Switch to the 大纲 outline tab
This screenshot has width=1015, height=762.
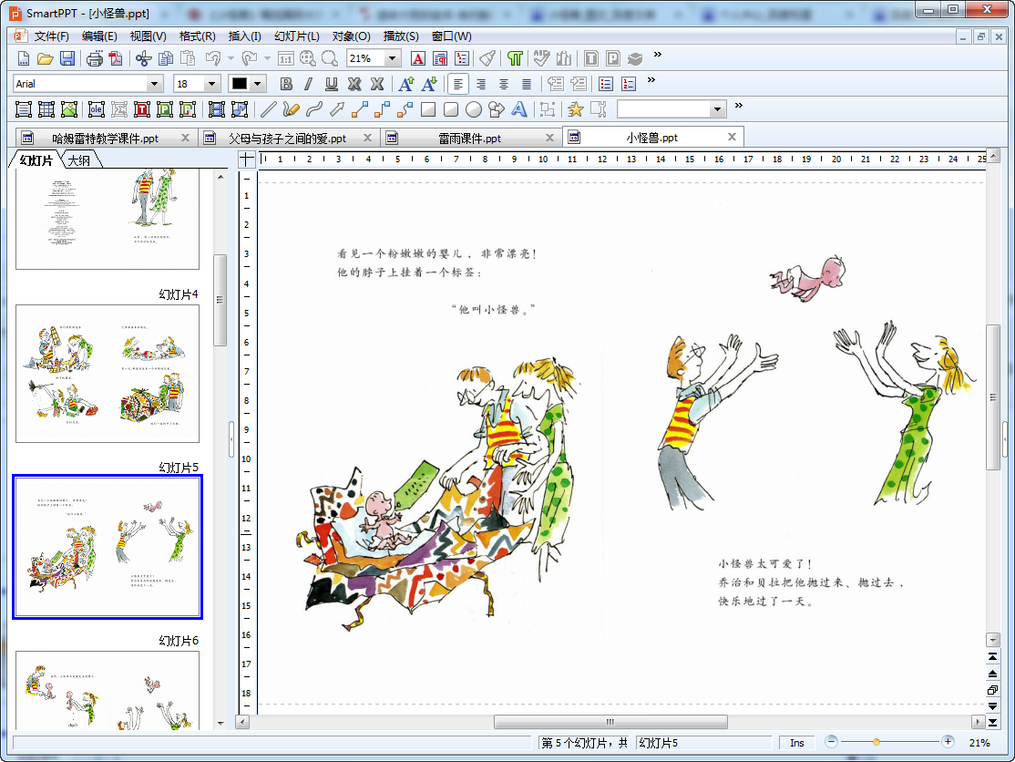pos(79,160)
